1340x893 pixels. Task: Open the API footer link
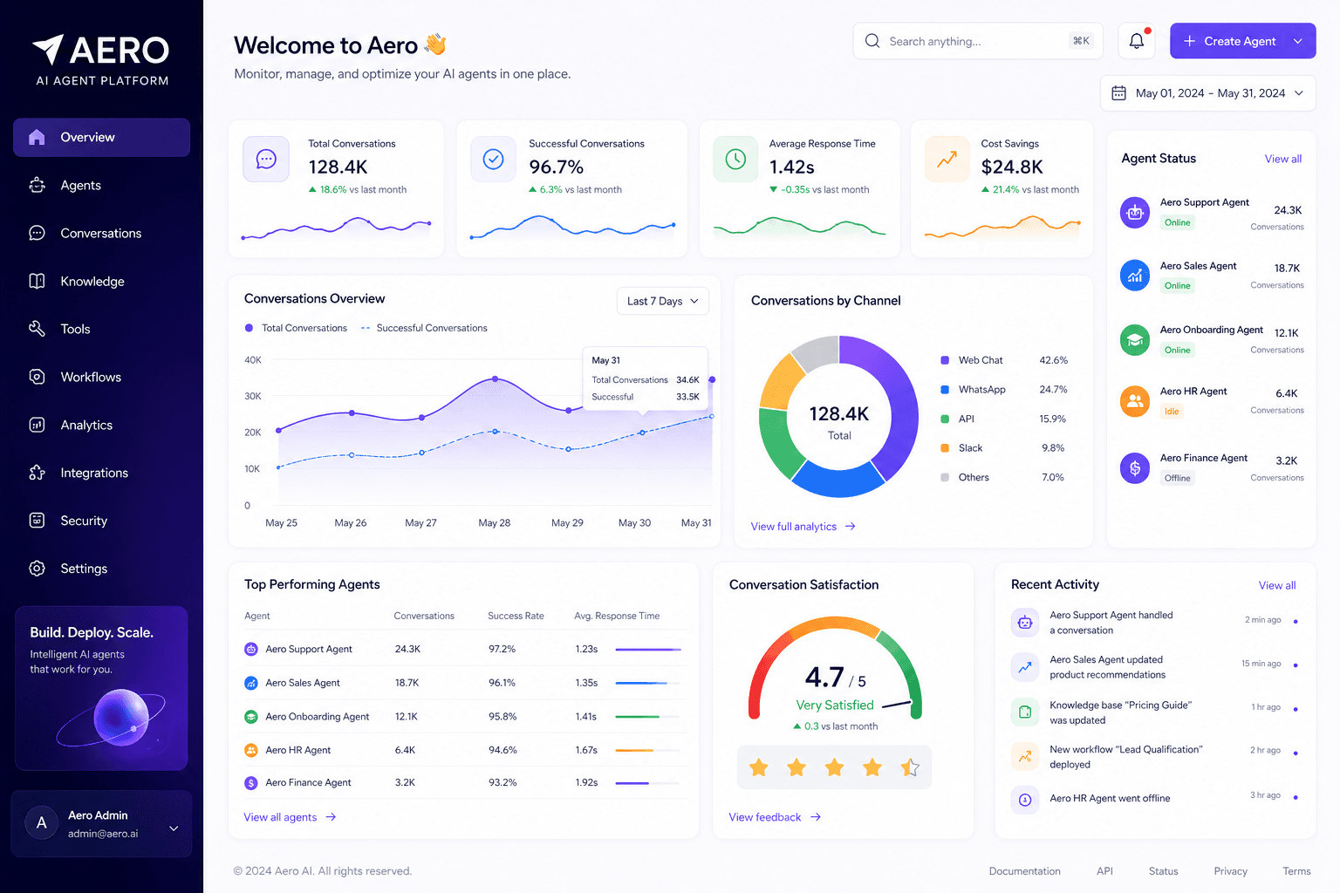point(1104,871)
